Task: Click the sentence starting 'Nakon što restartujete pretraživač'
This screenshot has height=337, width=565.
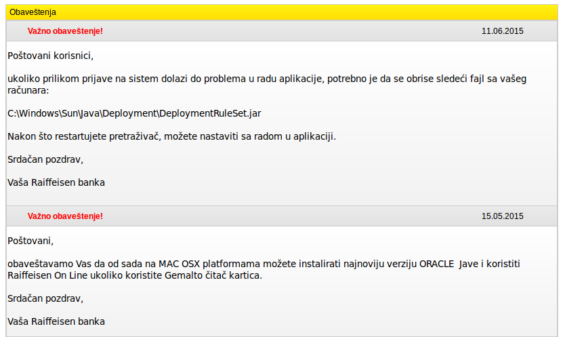Action: point(171,136)
